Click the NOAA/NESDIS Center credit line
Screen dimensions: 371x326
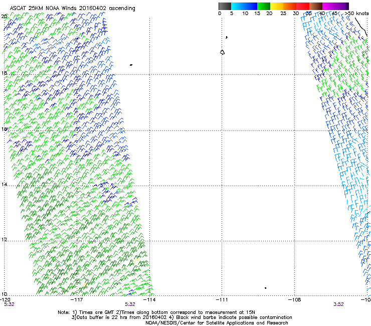tap(217, 323)
